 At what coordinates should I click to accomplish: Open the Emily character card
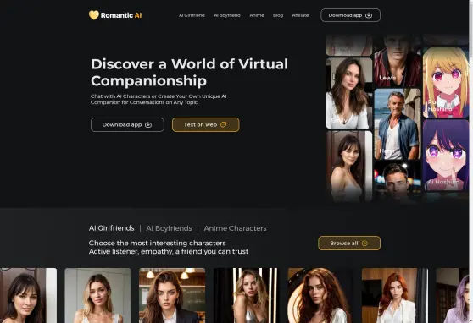tap(349, 93)
